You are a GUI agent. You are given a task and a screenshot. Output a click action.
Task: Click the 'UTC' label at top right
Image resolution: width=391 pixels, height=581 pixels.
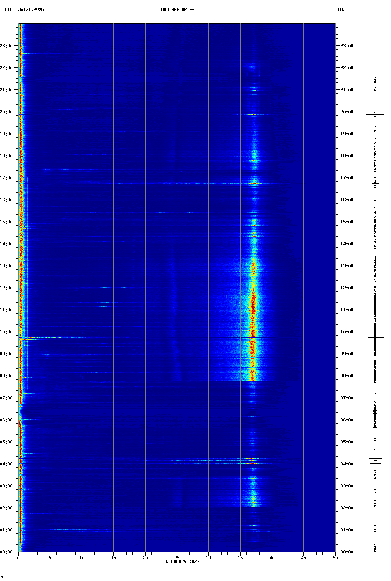340,10
